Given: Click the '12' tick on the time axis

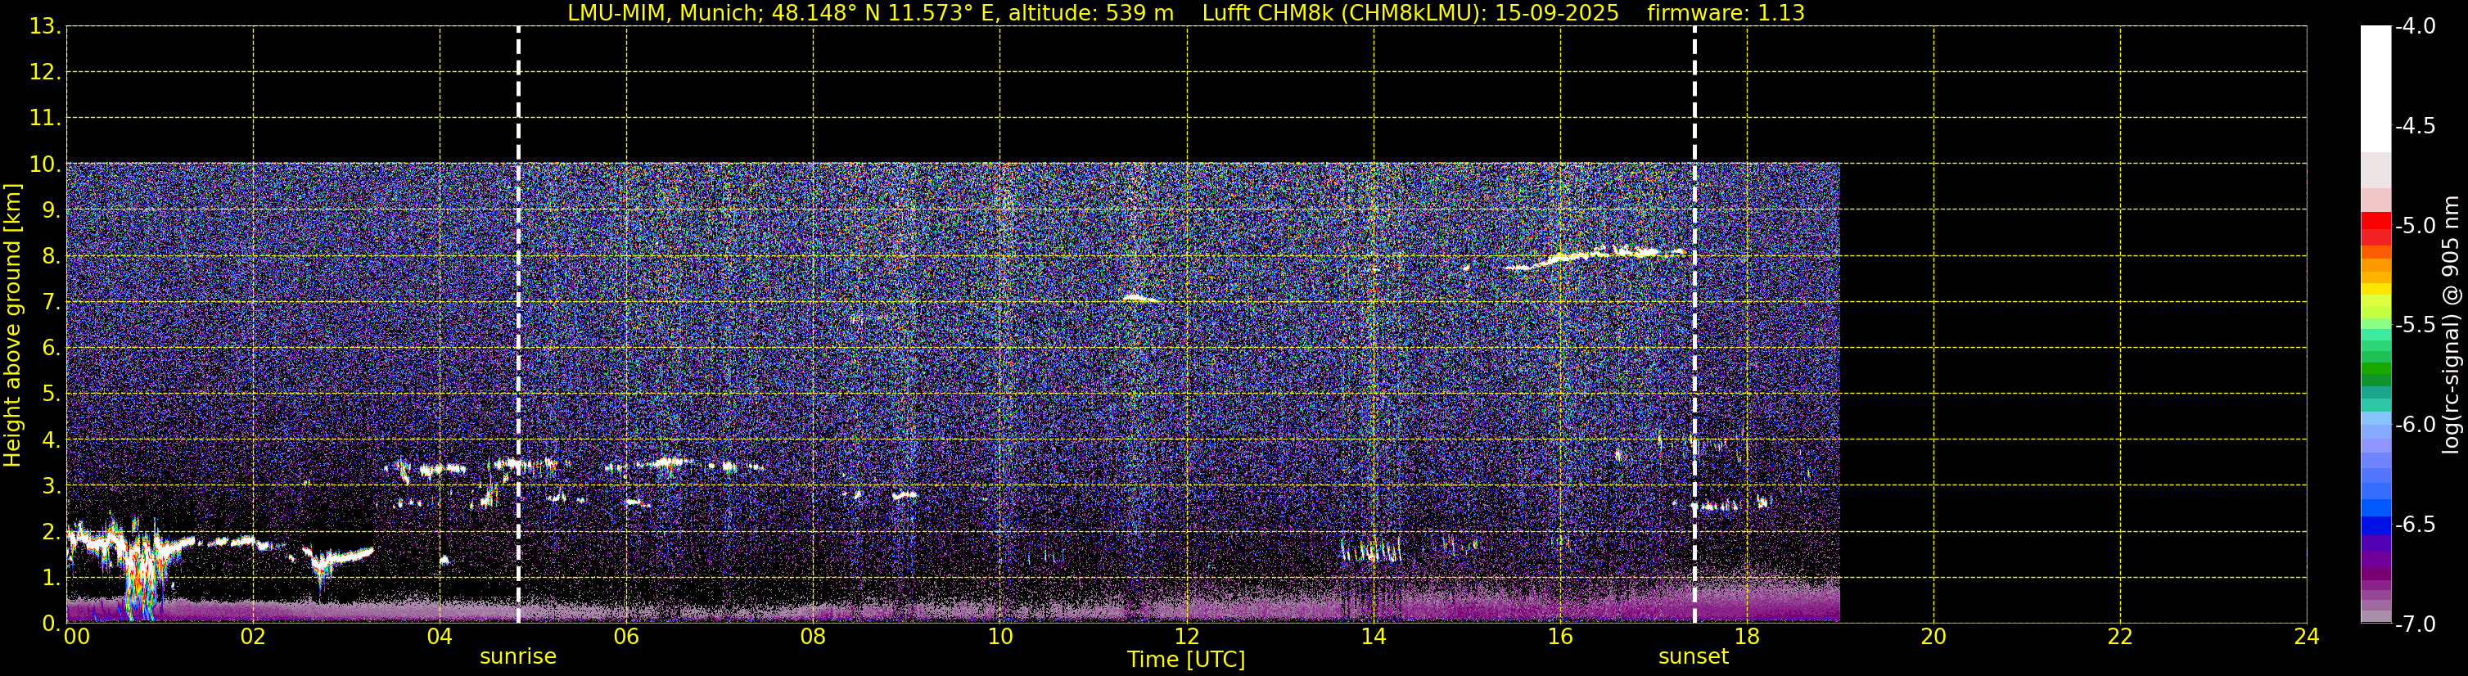Looking at the screenshot, I should pos(1187,637).
